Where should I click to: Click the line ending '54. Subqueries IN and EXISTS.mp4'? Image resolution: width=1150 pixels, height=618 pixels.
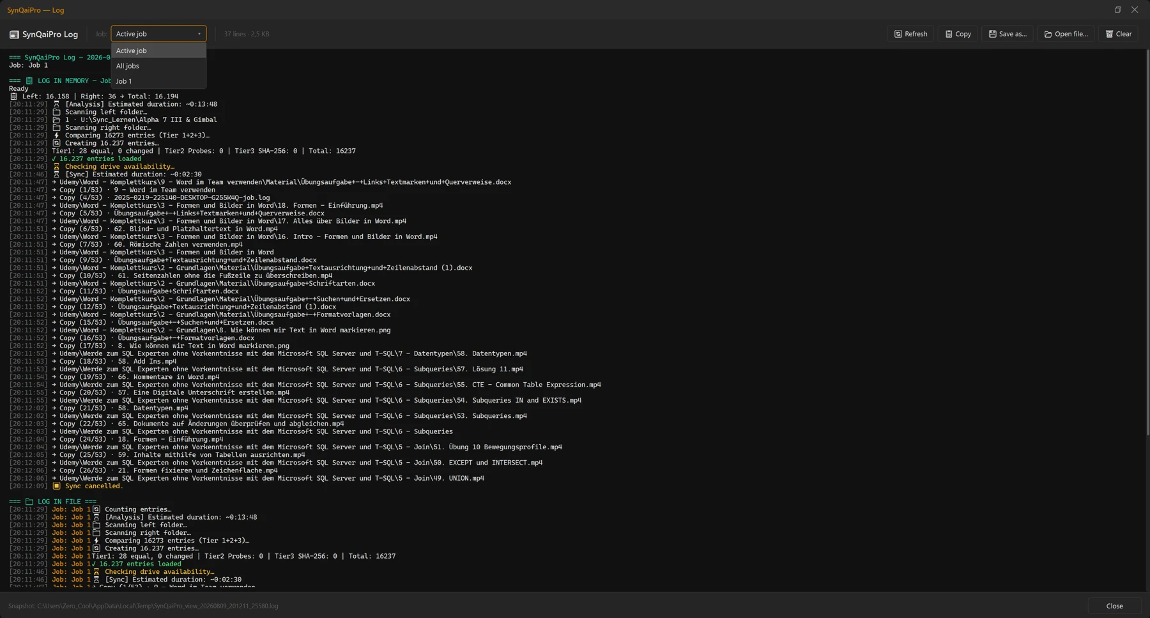pos(295,401)
